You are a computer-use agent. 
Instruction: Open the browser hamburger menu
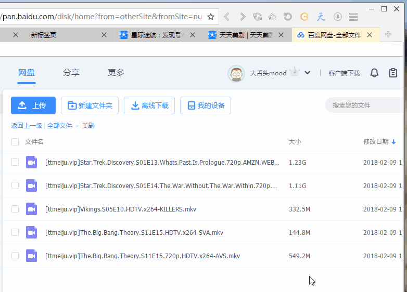tap(353, 17)
